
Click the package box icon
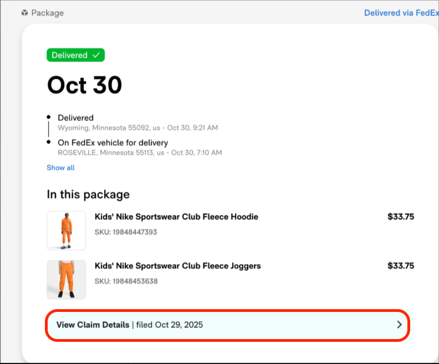click(x=24, y=13)
